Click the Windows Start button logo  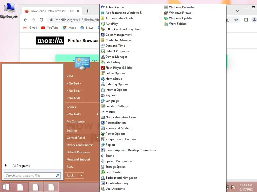click(x=6, y=187)
